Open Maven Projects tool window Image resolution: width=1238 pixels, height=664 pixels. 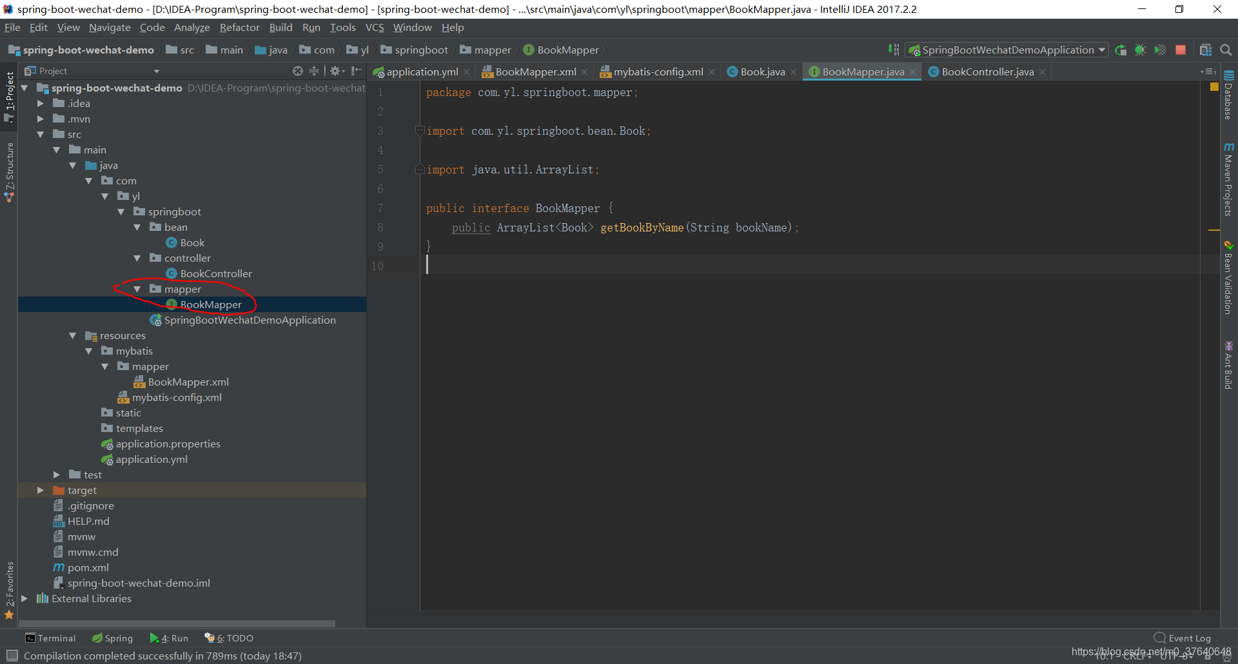(x=1228, y=180)
